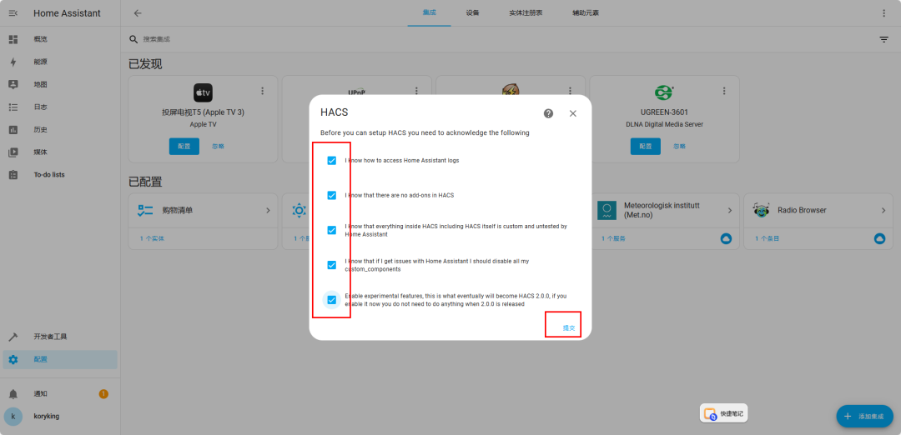Click the UGREEN DLNA green logo
Screen dimensions: 901x435
pyautogui.click(x=664, y=92)
